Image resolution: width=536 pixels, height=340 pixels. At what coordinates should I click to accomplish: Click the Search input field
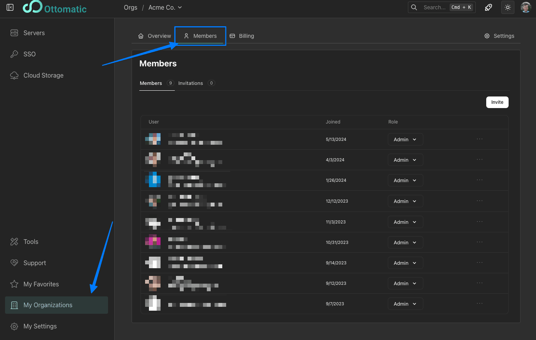pos(434,7)
